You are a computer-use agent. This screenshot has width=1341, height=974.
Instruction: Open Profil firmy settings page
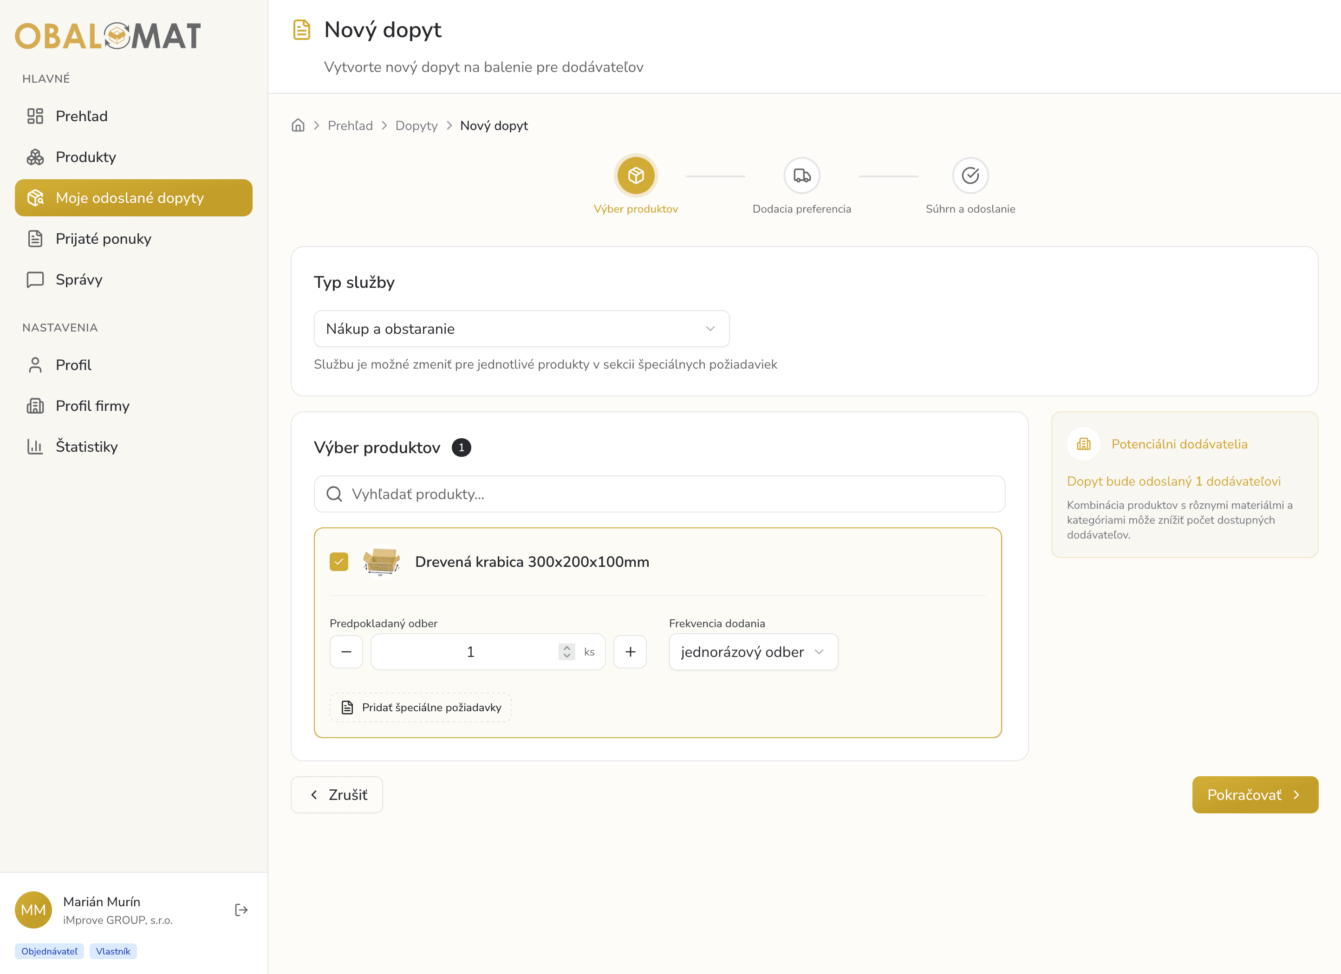(x=92, y=405)
